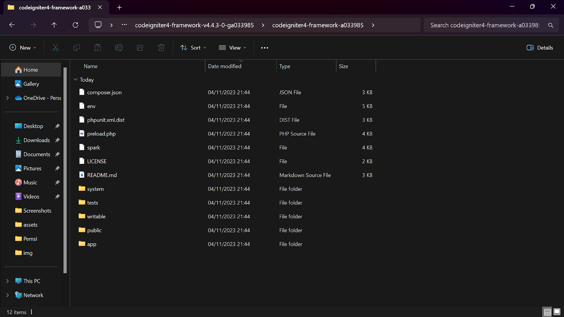
Task: Select the README.md file icon
Action: pos(82,175)
